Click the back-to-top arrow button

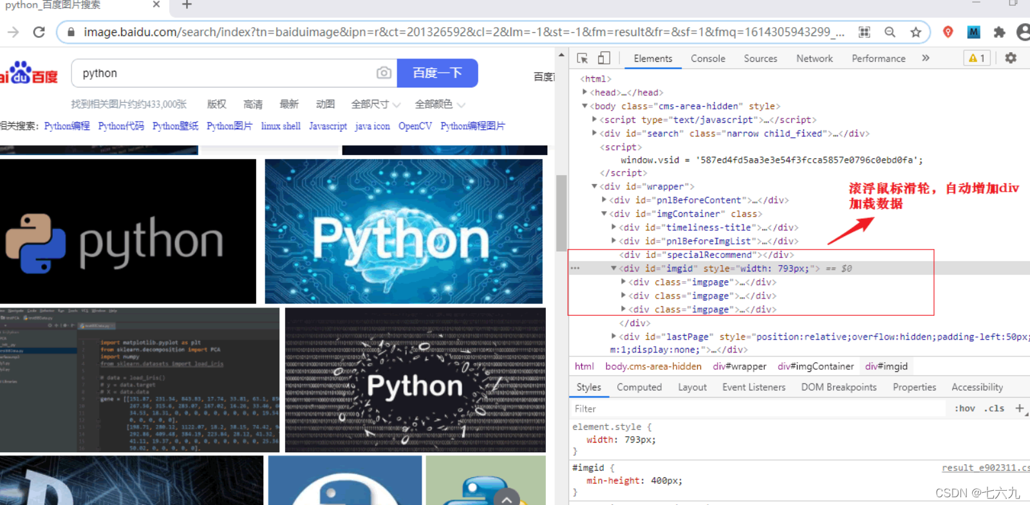click(x=507, y=499)
